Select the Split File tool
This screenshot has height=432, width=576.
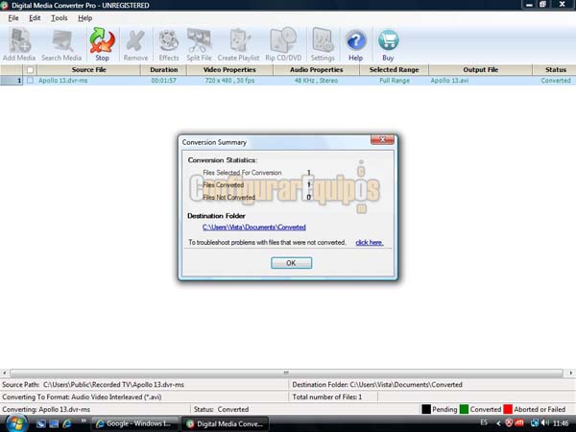click(x=199, y=44)
